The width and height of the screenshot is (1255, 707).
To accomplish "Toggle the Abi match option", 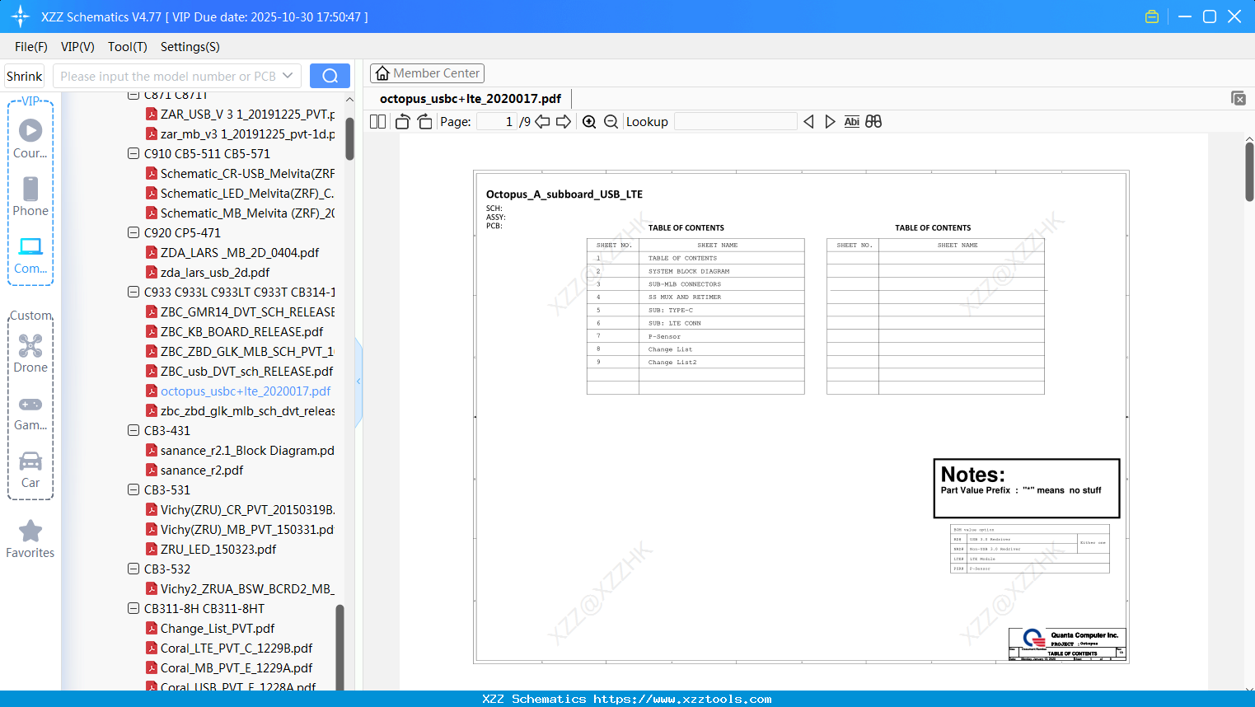I will click(852, 121).
